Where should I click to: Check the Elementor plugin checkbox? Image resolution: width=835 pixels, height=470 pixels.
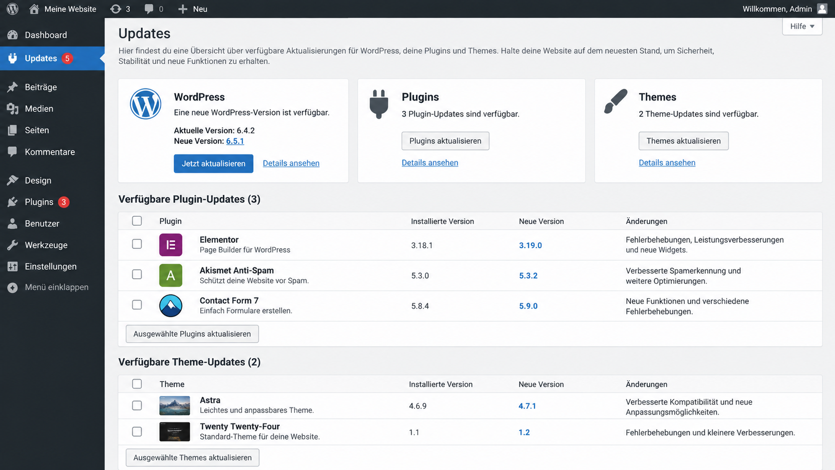click(137, 244)
